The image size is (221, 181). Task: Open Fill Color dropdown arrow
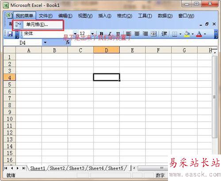(x=193, y=34)
